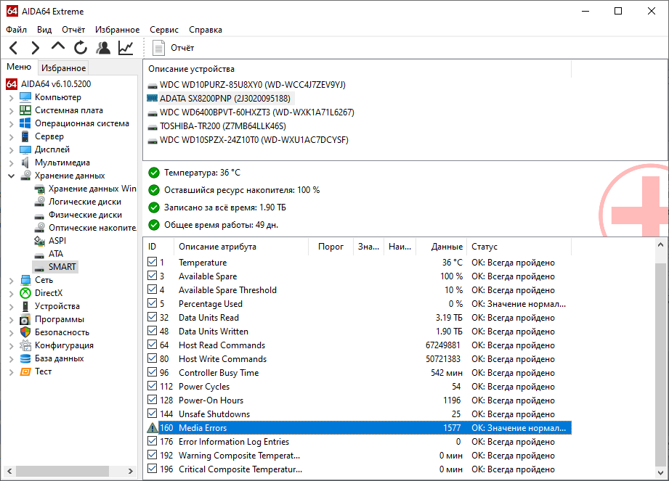Select the Компьютер icon in tree

tap(25, 97)
